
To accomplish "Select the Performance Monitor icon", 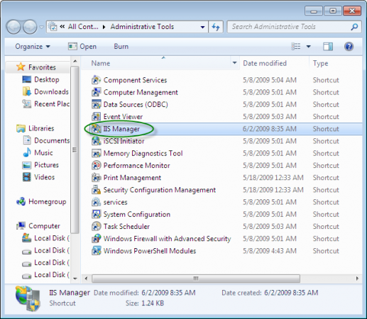I will (x=96, y=165).
